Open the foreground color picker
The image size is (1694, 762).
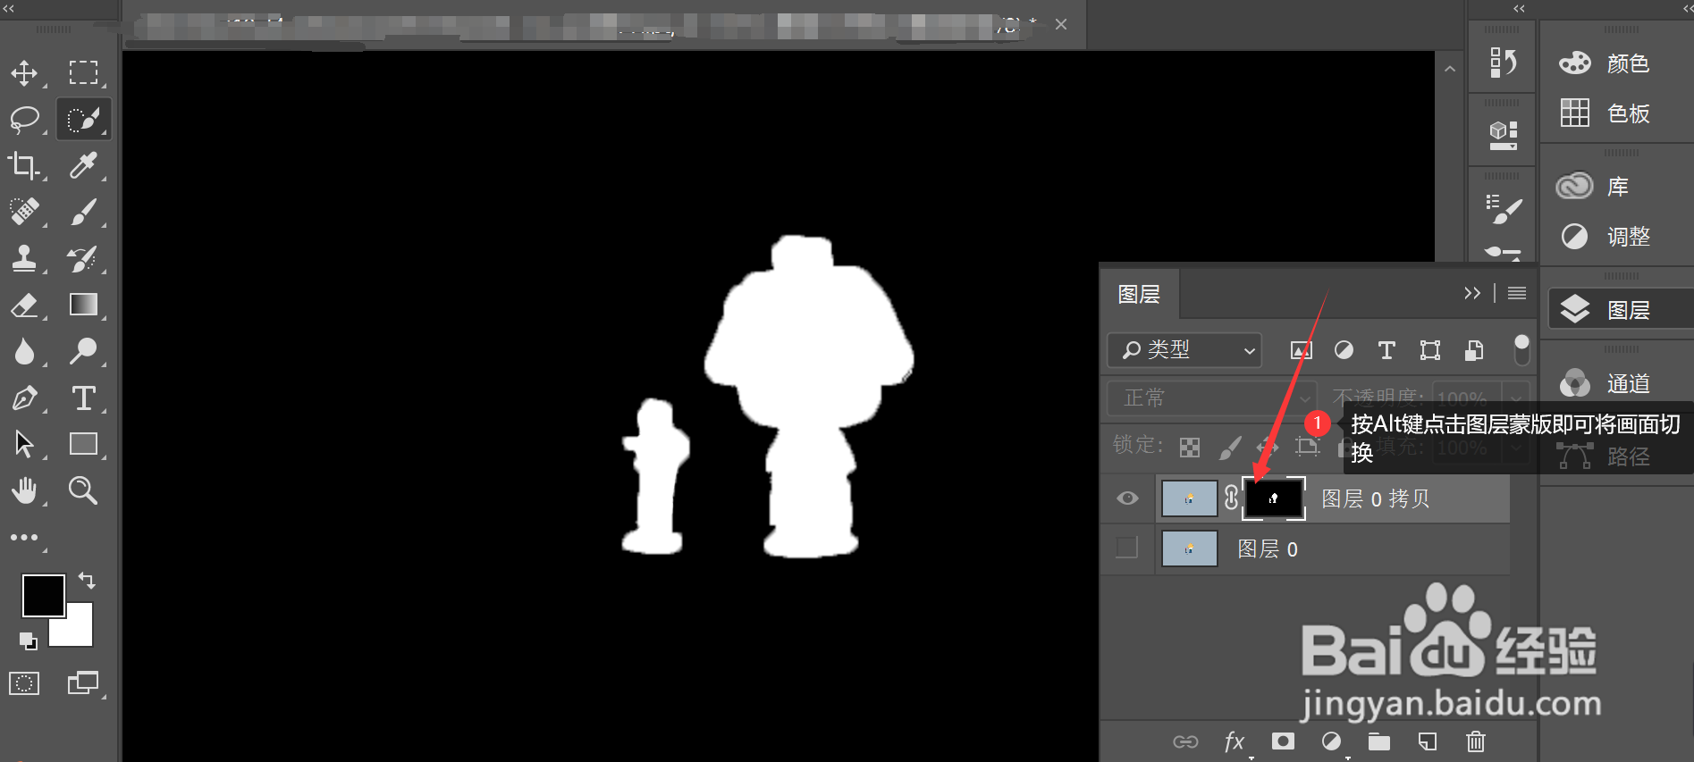click(x=43, y=595)
